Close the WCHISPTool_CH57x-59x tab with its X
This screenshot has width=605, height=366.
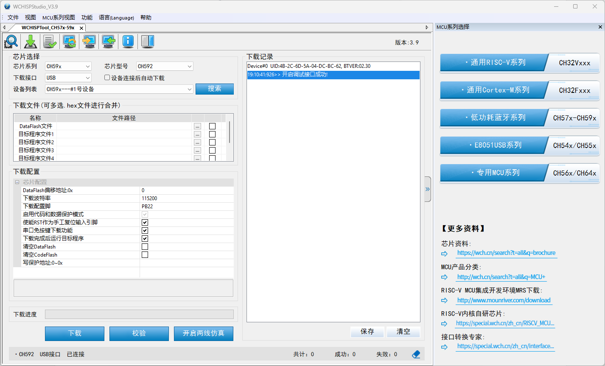pos(81,28)
